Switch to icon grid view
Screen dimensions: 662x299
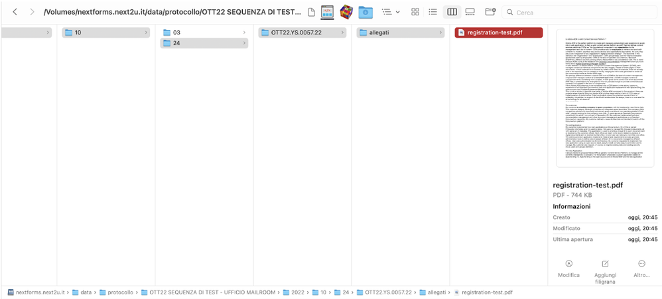415,12
